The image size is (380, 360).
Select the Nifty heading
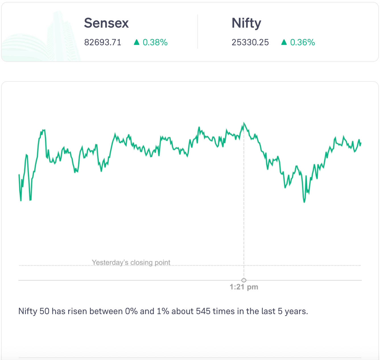pos(246,23)
